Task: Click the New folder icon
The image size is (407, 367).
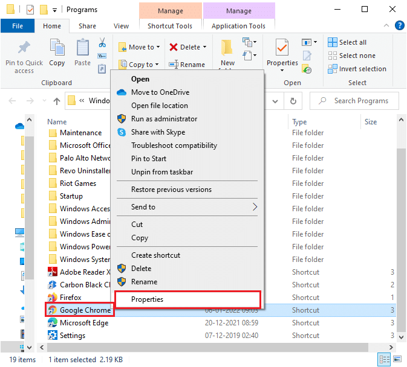Action: (x=227, y=48)
